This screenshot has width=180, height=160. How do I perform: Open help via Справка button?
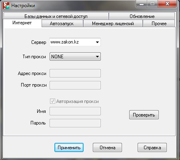click(152, 148)
